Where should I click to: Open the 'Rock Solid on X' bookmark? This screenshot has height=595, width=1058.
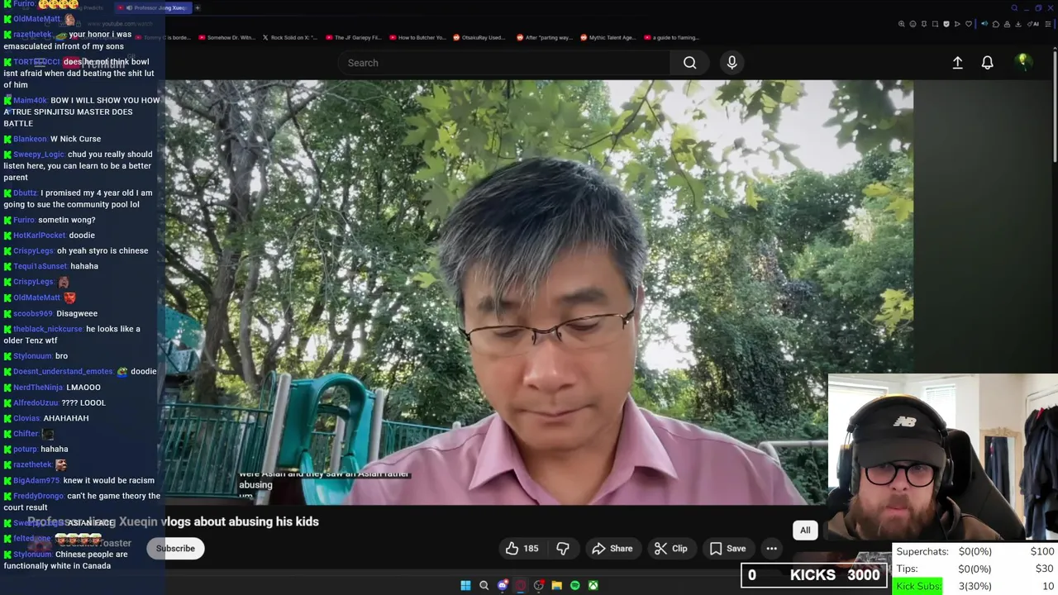(x=289, y=37)
